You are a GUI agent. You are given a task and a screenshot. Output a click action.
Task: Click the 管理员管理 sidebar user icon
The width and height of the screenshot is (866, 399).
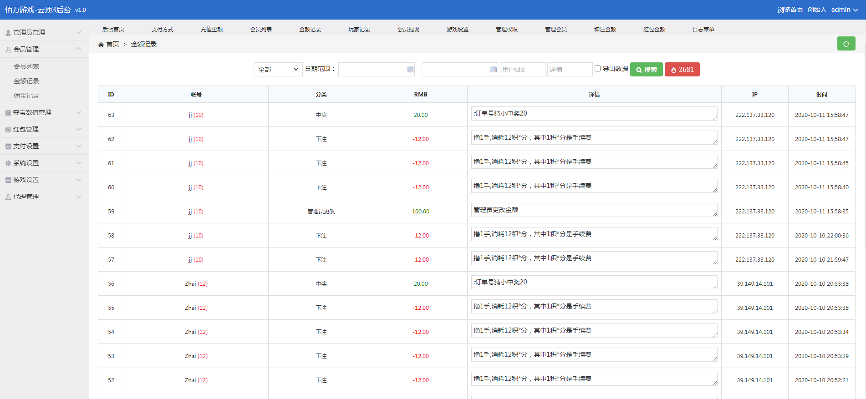8,33
